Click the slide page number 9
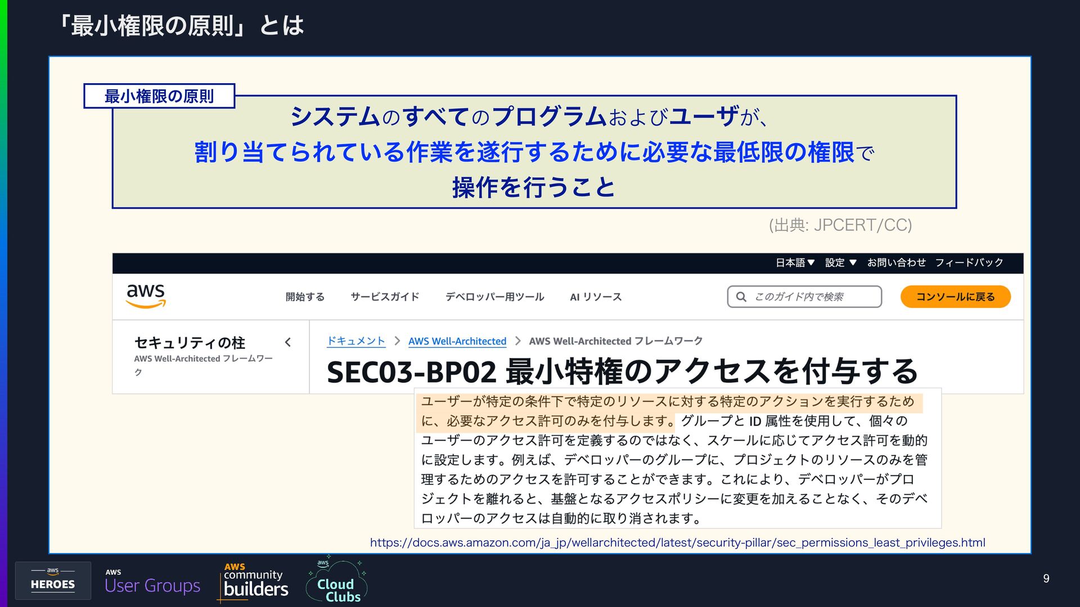The image size is (1080, 607). point(1046,579)
